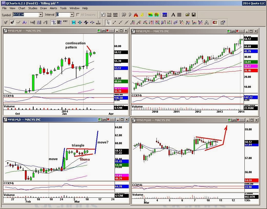267x209 pixels.
Task: Toggle Sym link on weekly chart
Action: coord(102,31)
